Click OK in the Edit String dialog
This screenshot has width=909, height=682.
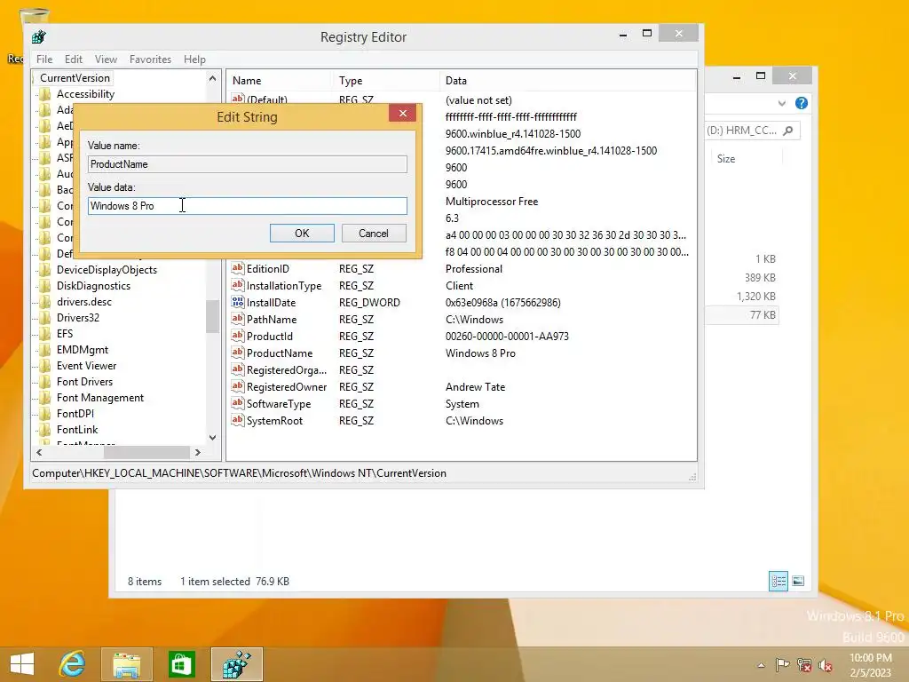302,234
